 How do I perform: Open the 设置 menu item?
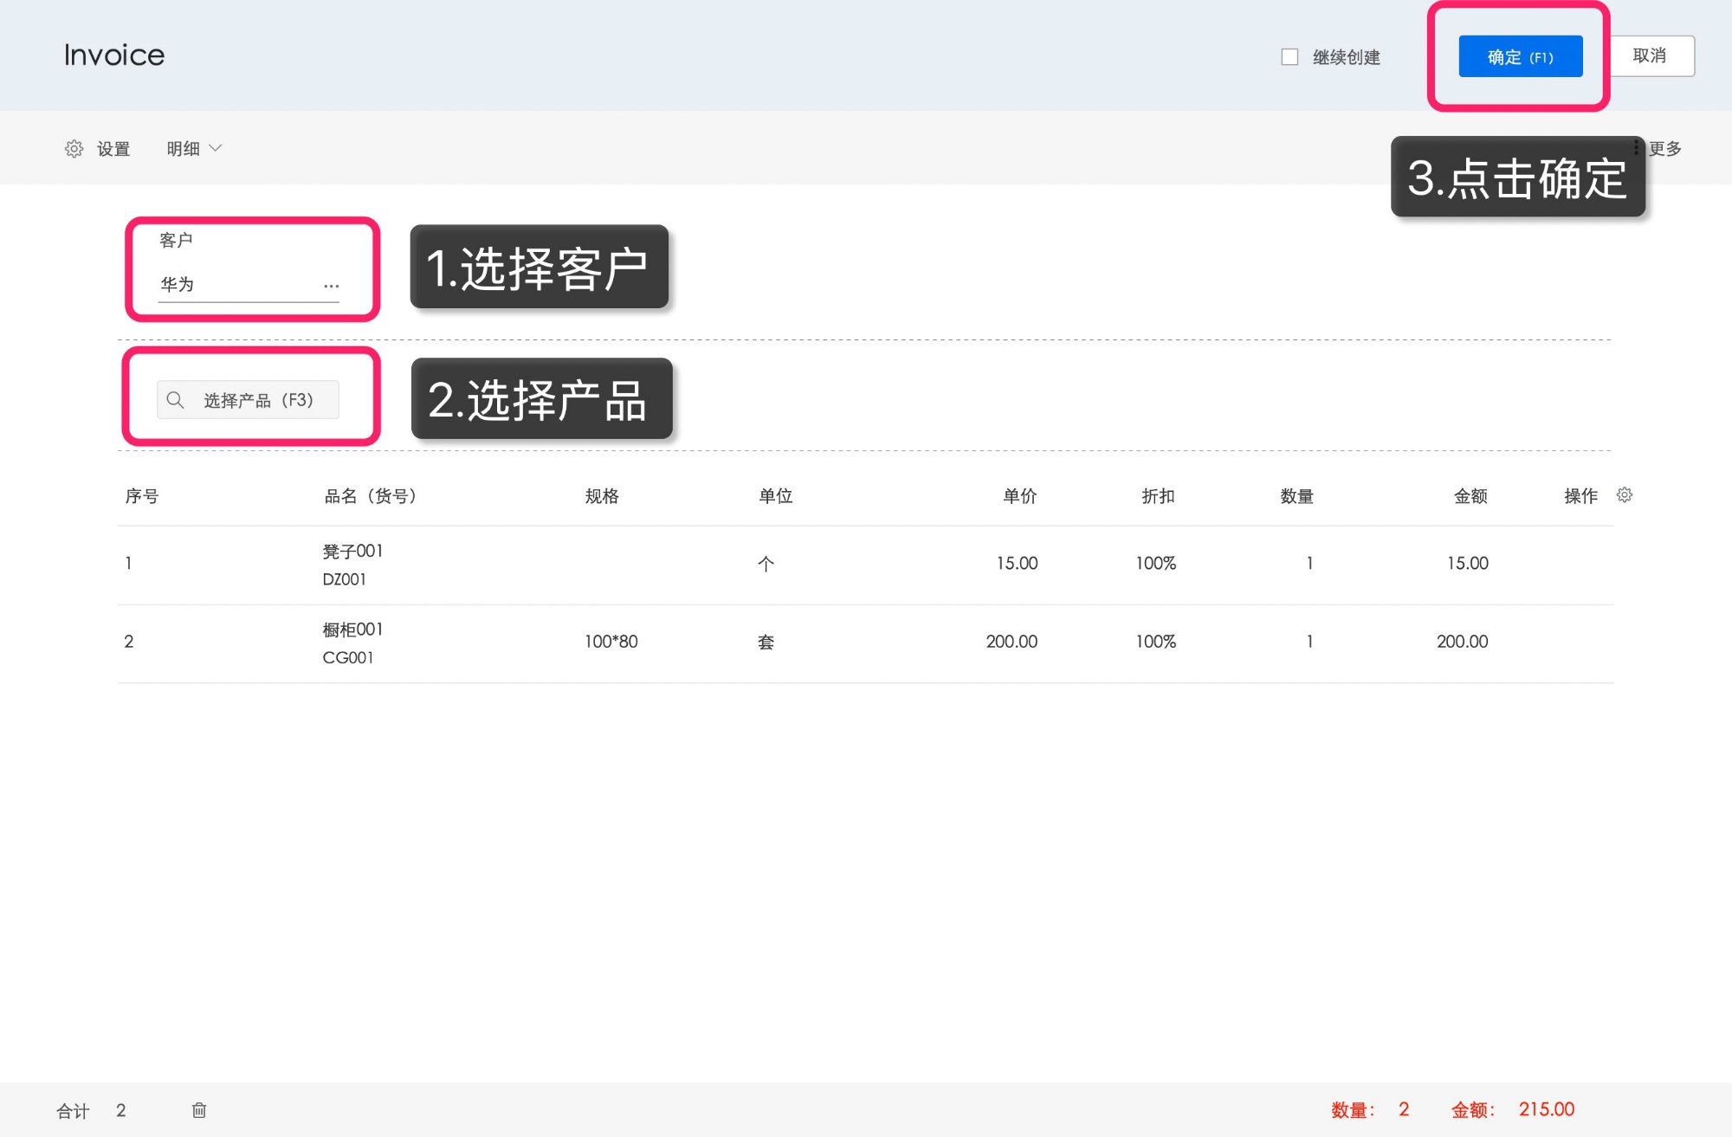coord(113,149)
